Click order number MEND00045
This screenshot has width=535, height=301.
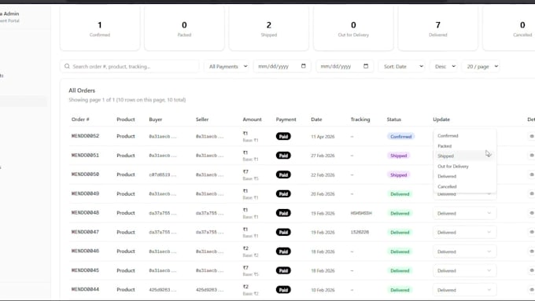[85, 270]
